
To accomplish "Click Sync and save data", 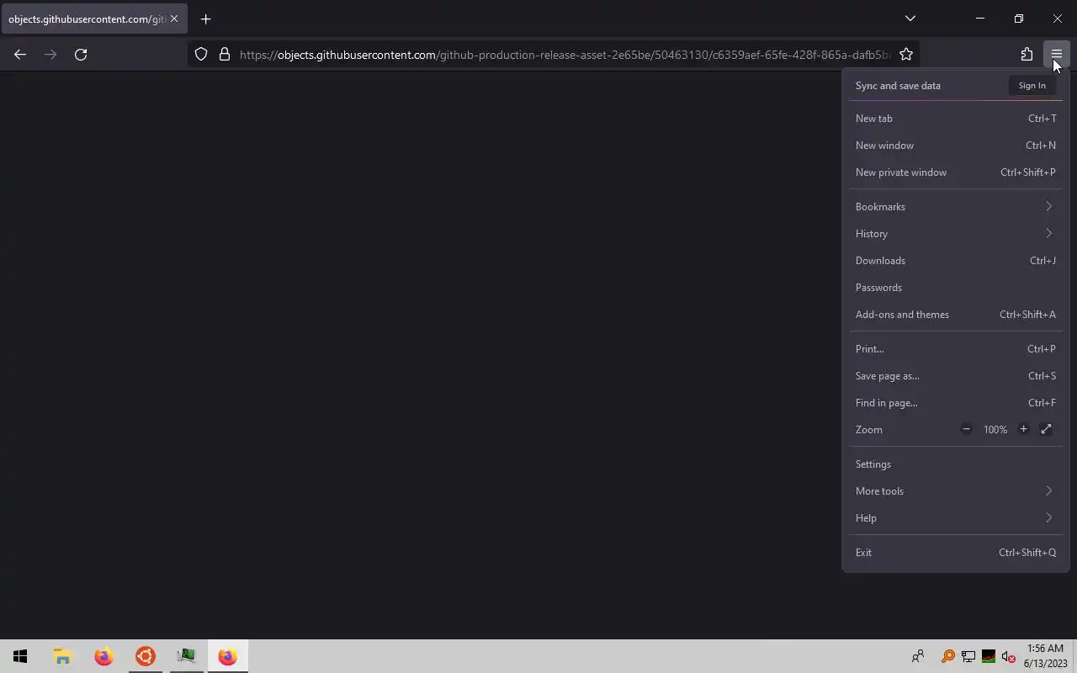I will coord(898,86).
